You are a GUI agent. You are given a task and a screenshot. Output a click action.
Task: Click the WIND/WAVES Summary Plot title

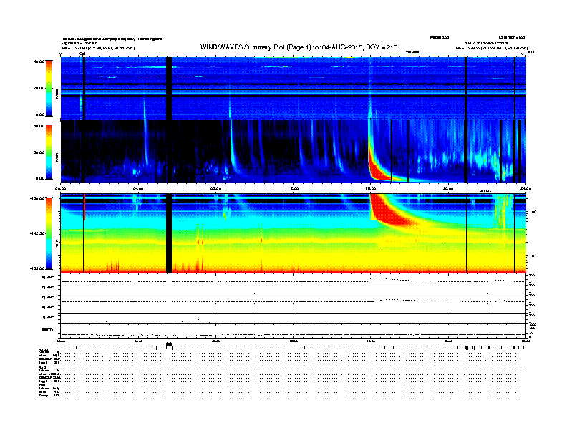click(299, 47)
